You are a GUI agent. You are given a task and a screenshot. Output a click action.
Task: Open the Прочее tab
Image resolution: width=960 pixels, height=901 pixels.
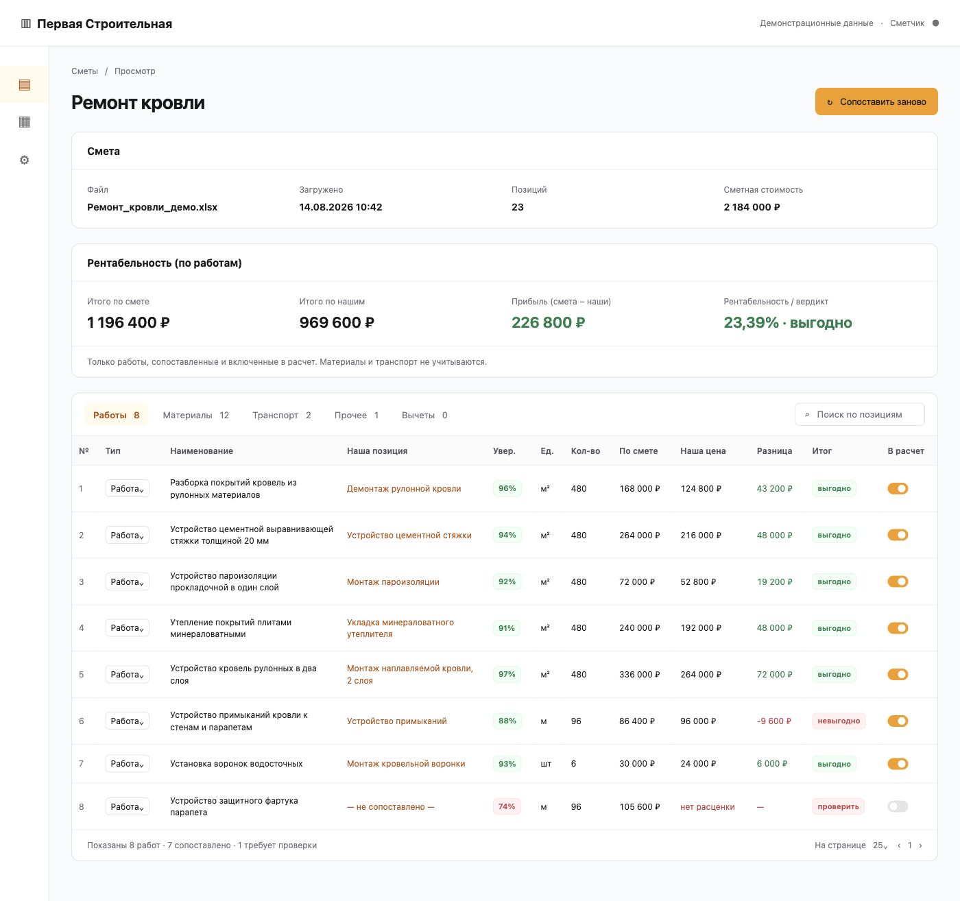pos(357,415)
